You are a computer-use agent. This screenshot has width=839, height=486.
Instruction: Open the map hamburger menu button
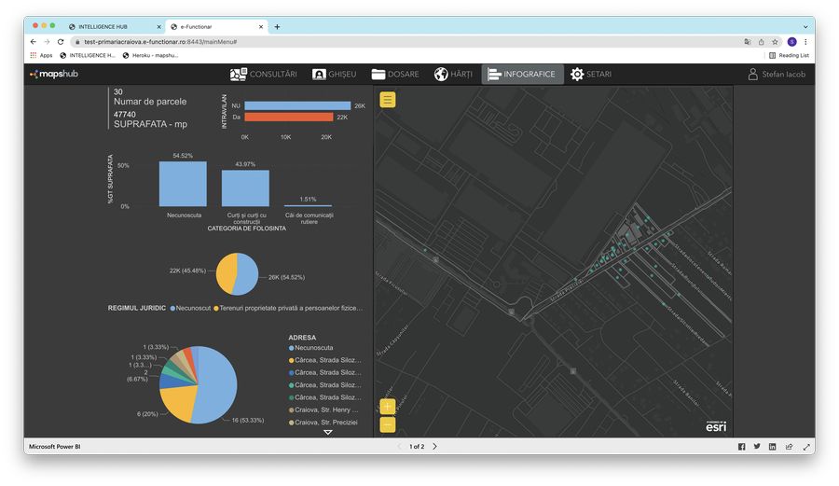point(388,100)
